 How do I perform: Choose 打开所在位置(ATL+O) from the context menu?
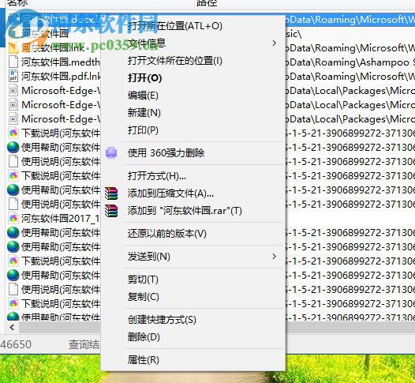(175, 26)
